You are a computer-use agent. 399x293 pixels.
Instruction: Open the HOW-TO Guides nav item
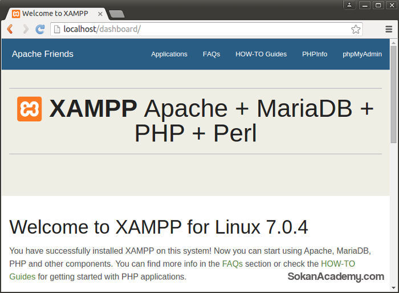[261, 54]
